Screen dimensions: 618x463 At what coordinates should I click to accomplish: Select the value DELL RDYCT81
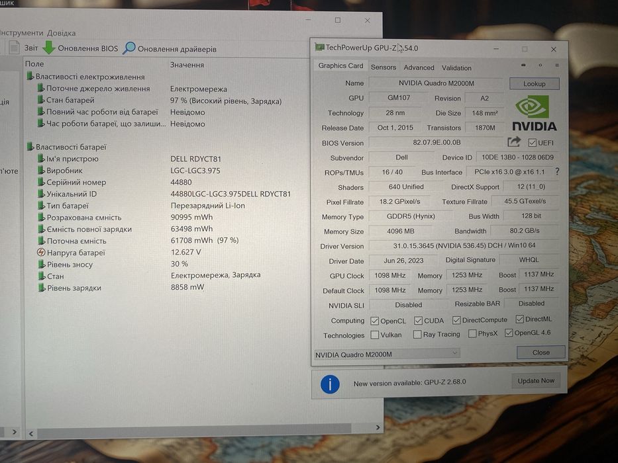point(195,159)
